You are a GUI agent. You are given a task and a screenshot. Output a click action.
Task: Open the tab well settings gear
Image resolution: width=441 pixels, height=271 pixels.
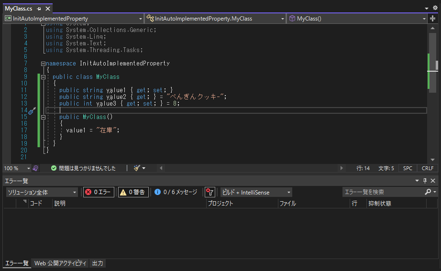[435, 8]
